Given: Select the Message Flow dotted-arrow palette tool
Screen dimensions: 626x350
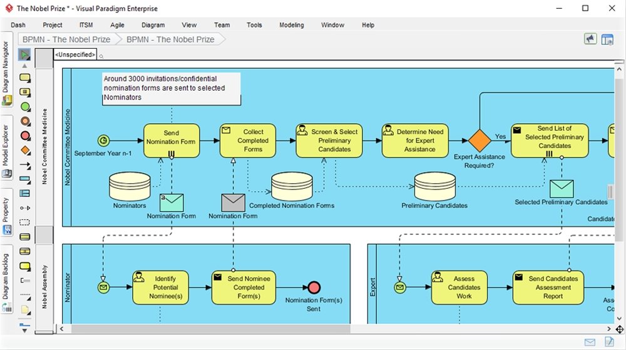Looking at the screenshot, I should [25, 207].
